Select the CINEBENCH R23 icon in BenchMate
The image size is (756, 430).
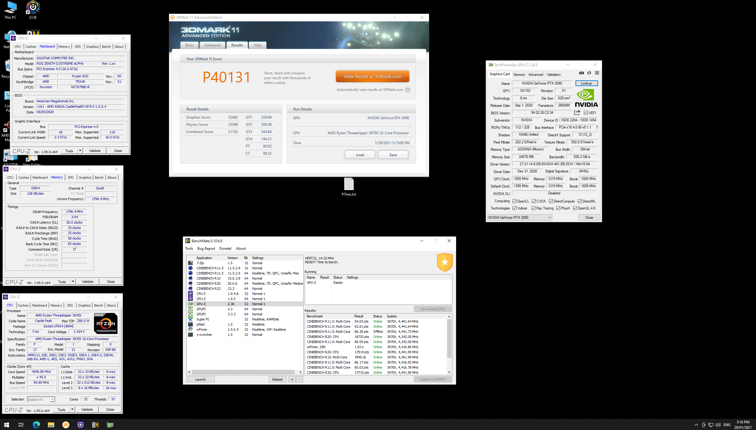(190, 289)
